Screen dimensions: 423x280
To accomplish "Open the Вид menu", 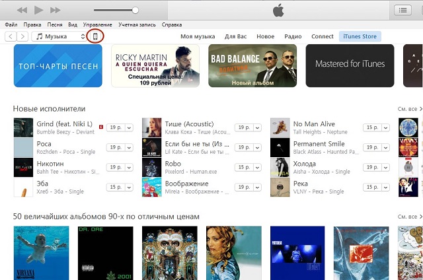I will [x=73, y=25].
